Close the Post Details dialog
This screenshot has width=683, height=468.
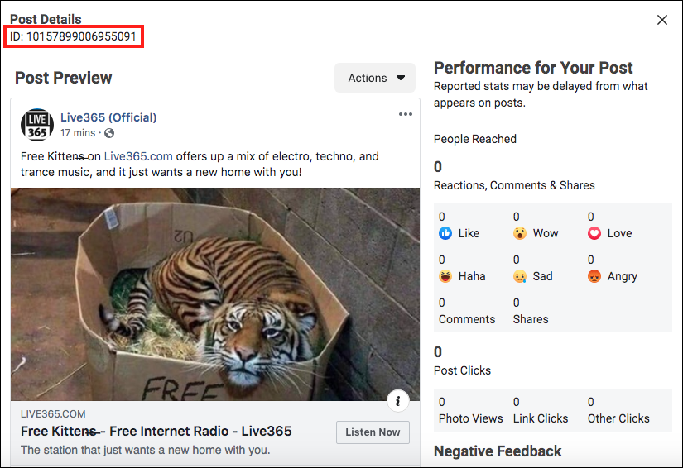(x=662, y=20)
